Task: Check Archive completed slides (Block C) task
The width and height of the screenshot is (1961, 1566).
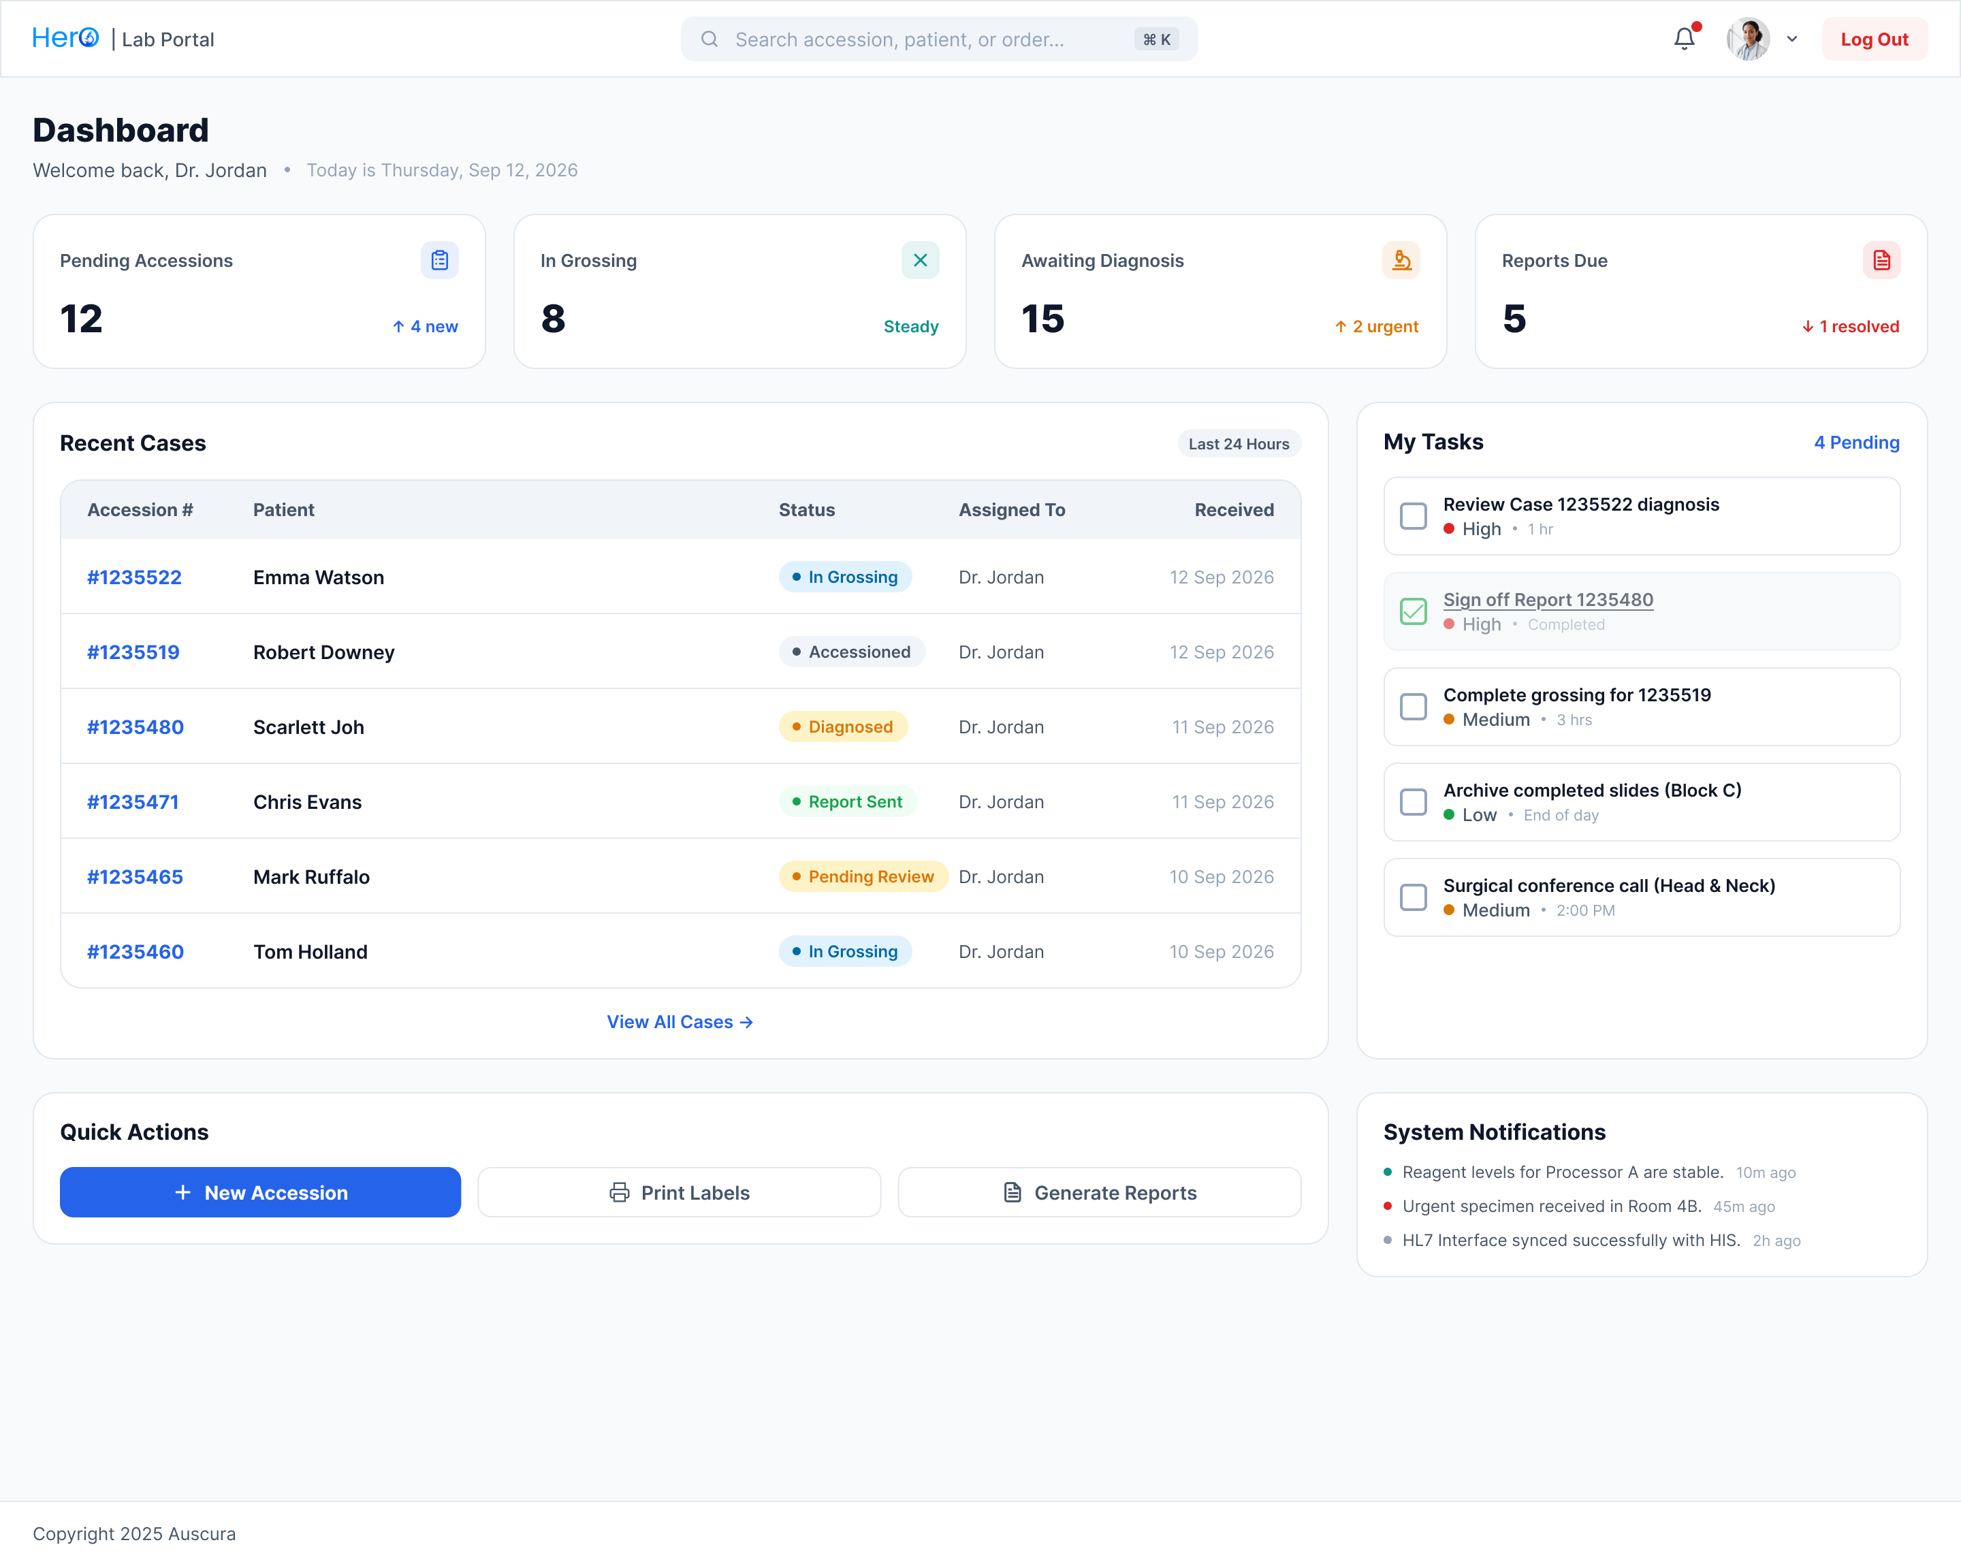Action: click(1414, 802)
